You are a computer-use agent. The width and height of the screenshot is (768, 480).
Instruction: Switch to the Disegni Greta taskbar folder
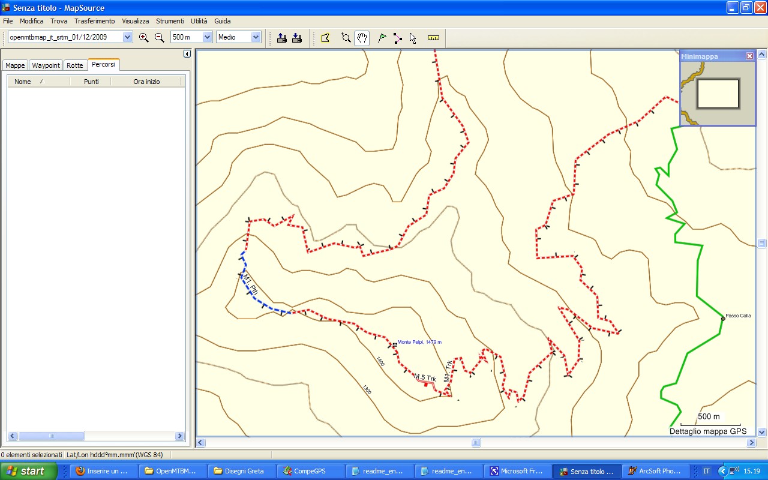tap(242, 471)
